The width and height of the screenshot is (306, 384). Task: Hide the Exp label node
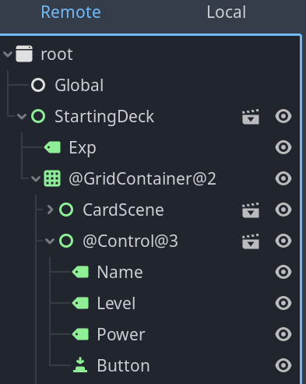point(283,147)
